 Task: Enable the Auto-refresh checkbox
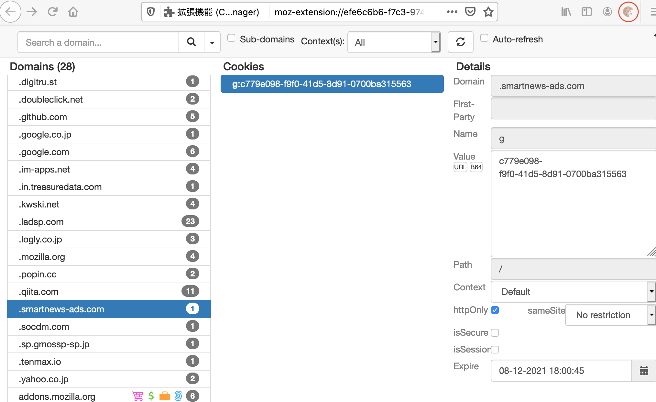(484, 38)
